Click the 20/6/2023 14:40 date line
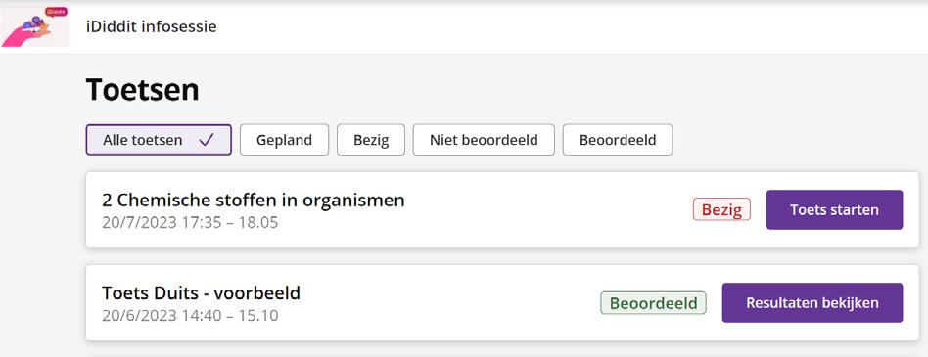This screenshot has width=928, height=357. pyautogui.click(x=190, y=316)
